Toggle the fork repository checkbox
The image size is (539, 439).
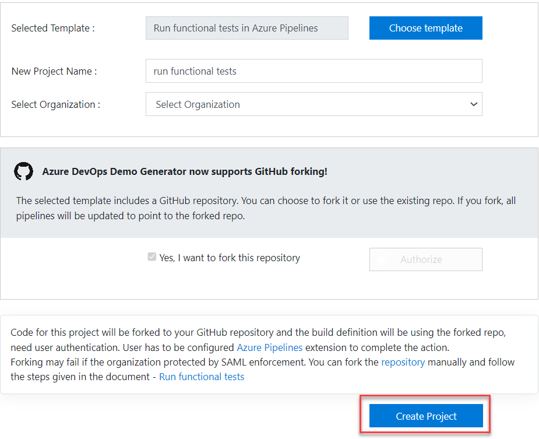coord(152,257)
